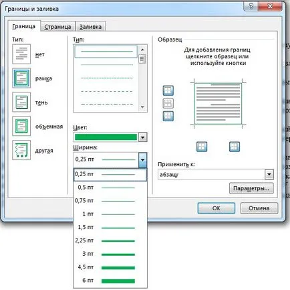This screenshot has height=290, width=290.
Task: Switch to the Заливка tab
Action: click(x=90, y=27)
